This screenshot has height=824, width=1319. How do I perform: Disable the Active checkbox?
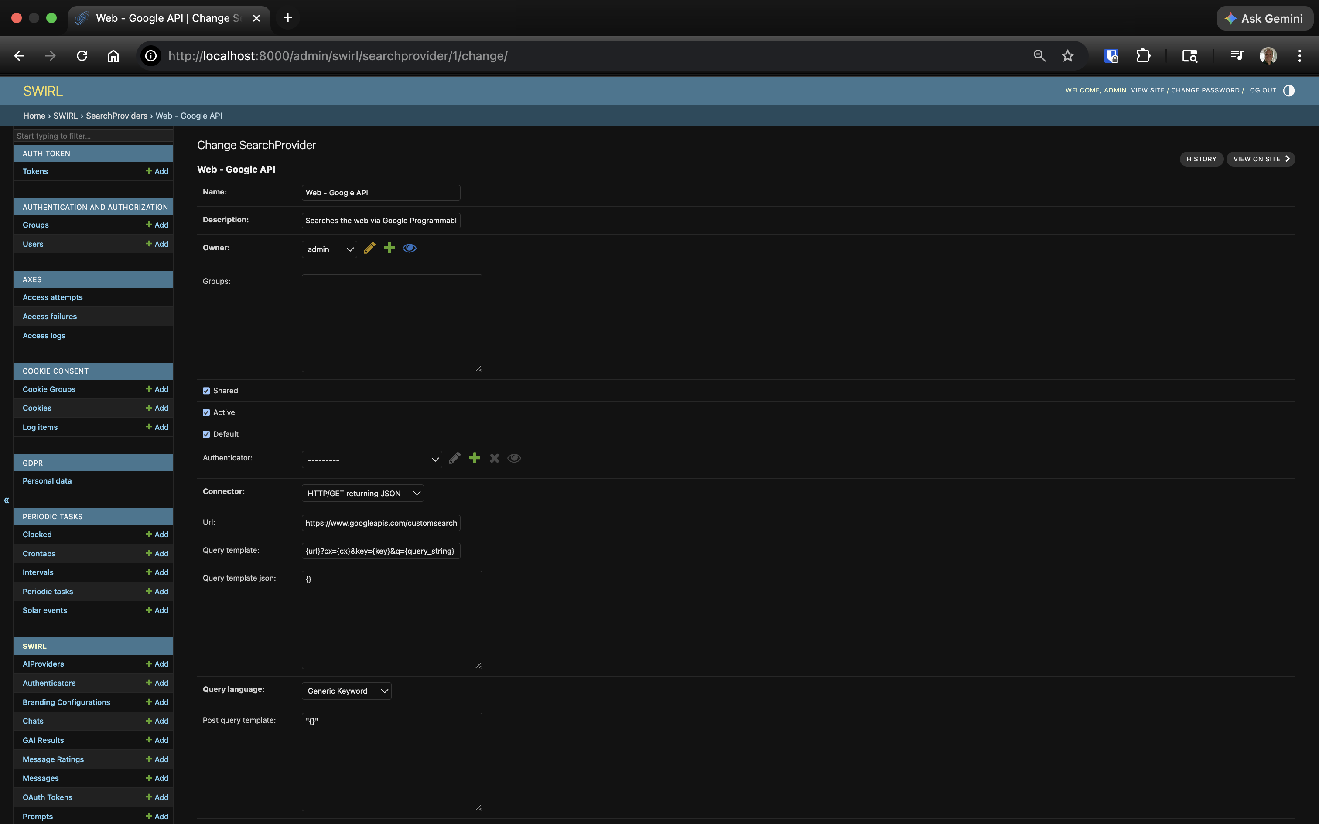tap(206, 412)
